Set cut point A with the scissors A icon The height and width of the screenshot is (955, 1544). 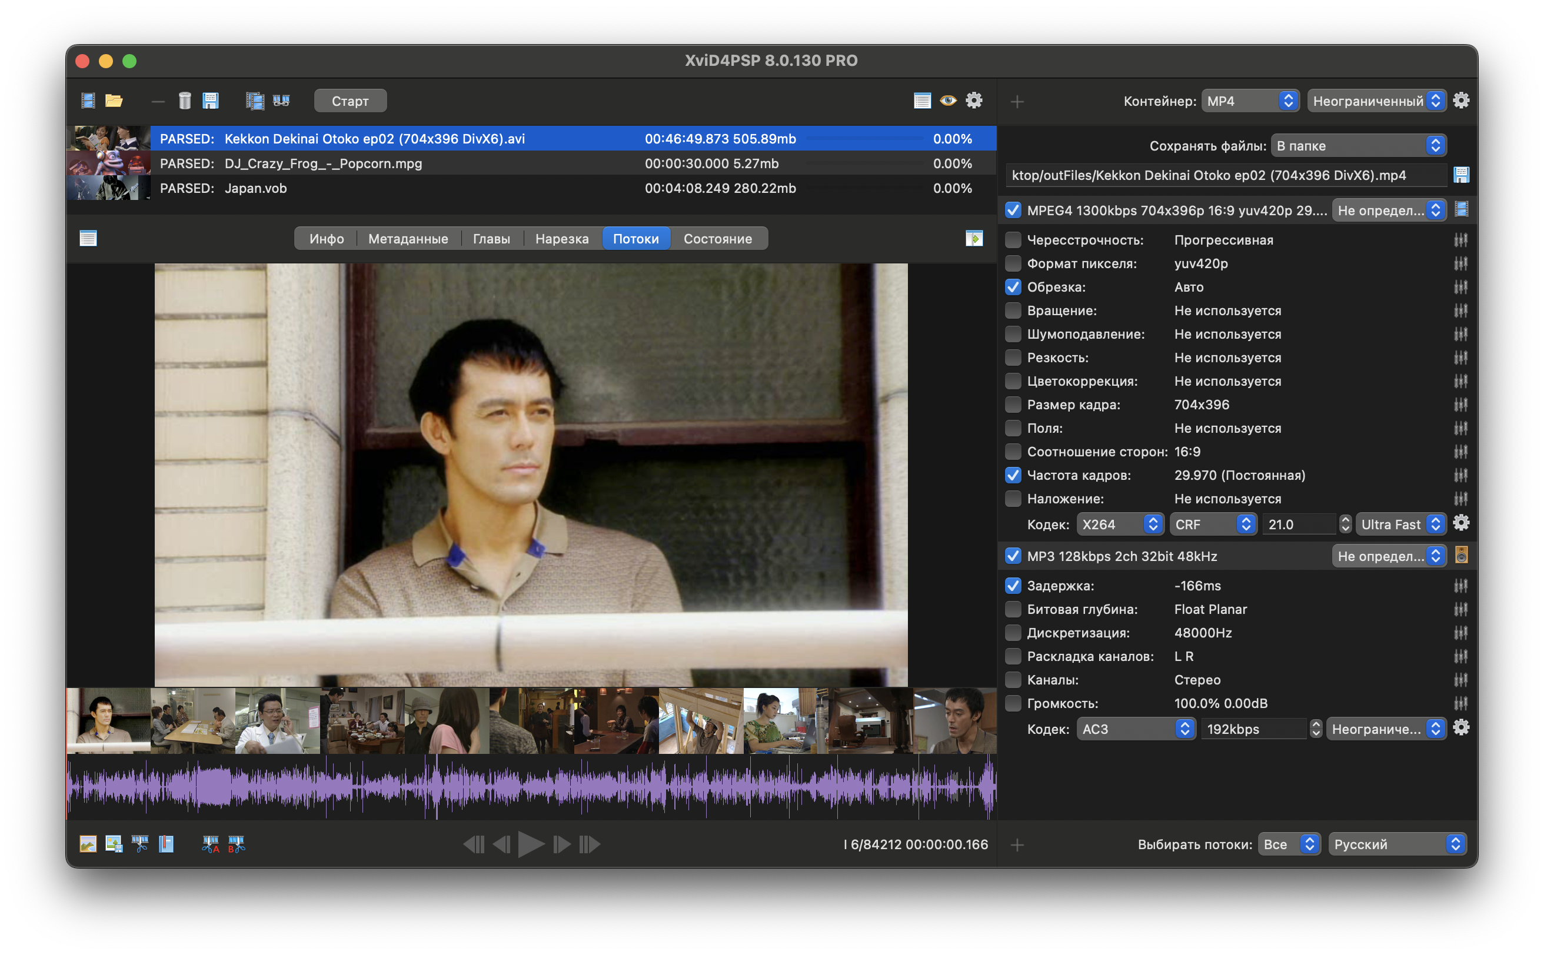tap(211, 844)
